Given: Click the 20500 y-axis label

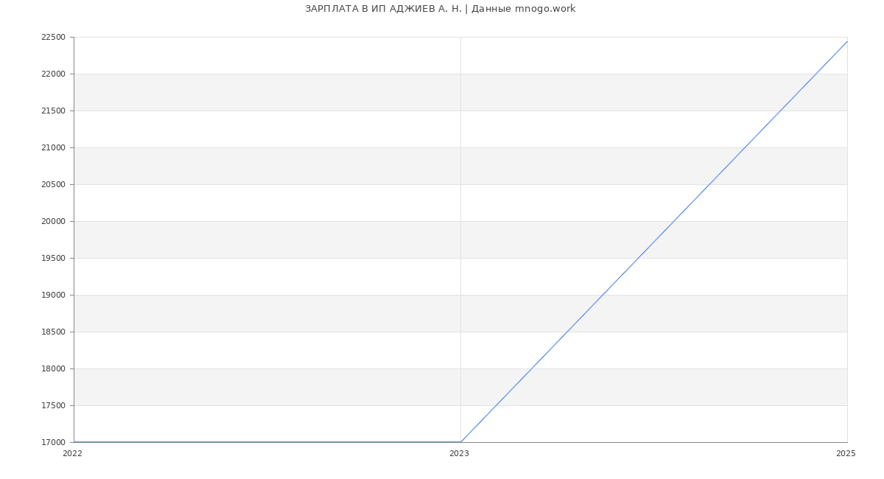Looking at the screenshot, I should click(x=53, y=185).
